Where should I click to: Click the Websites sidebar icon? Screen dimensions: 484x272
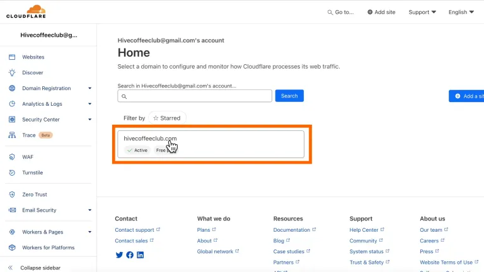tap(12, 57)
